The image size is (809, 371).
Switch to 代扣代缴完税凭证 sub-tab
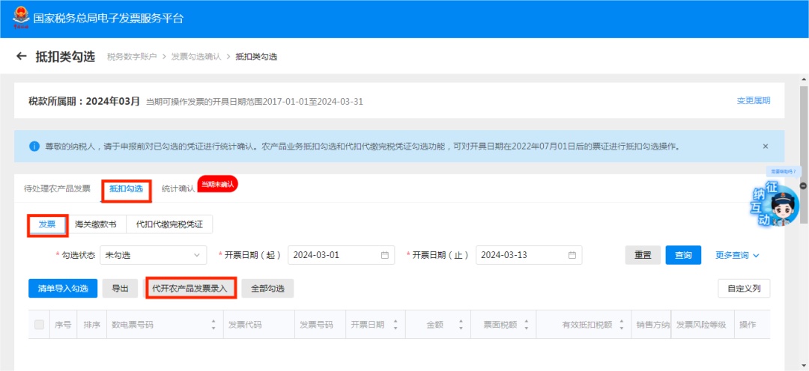click(x=169, y=224)
